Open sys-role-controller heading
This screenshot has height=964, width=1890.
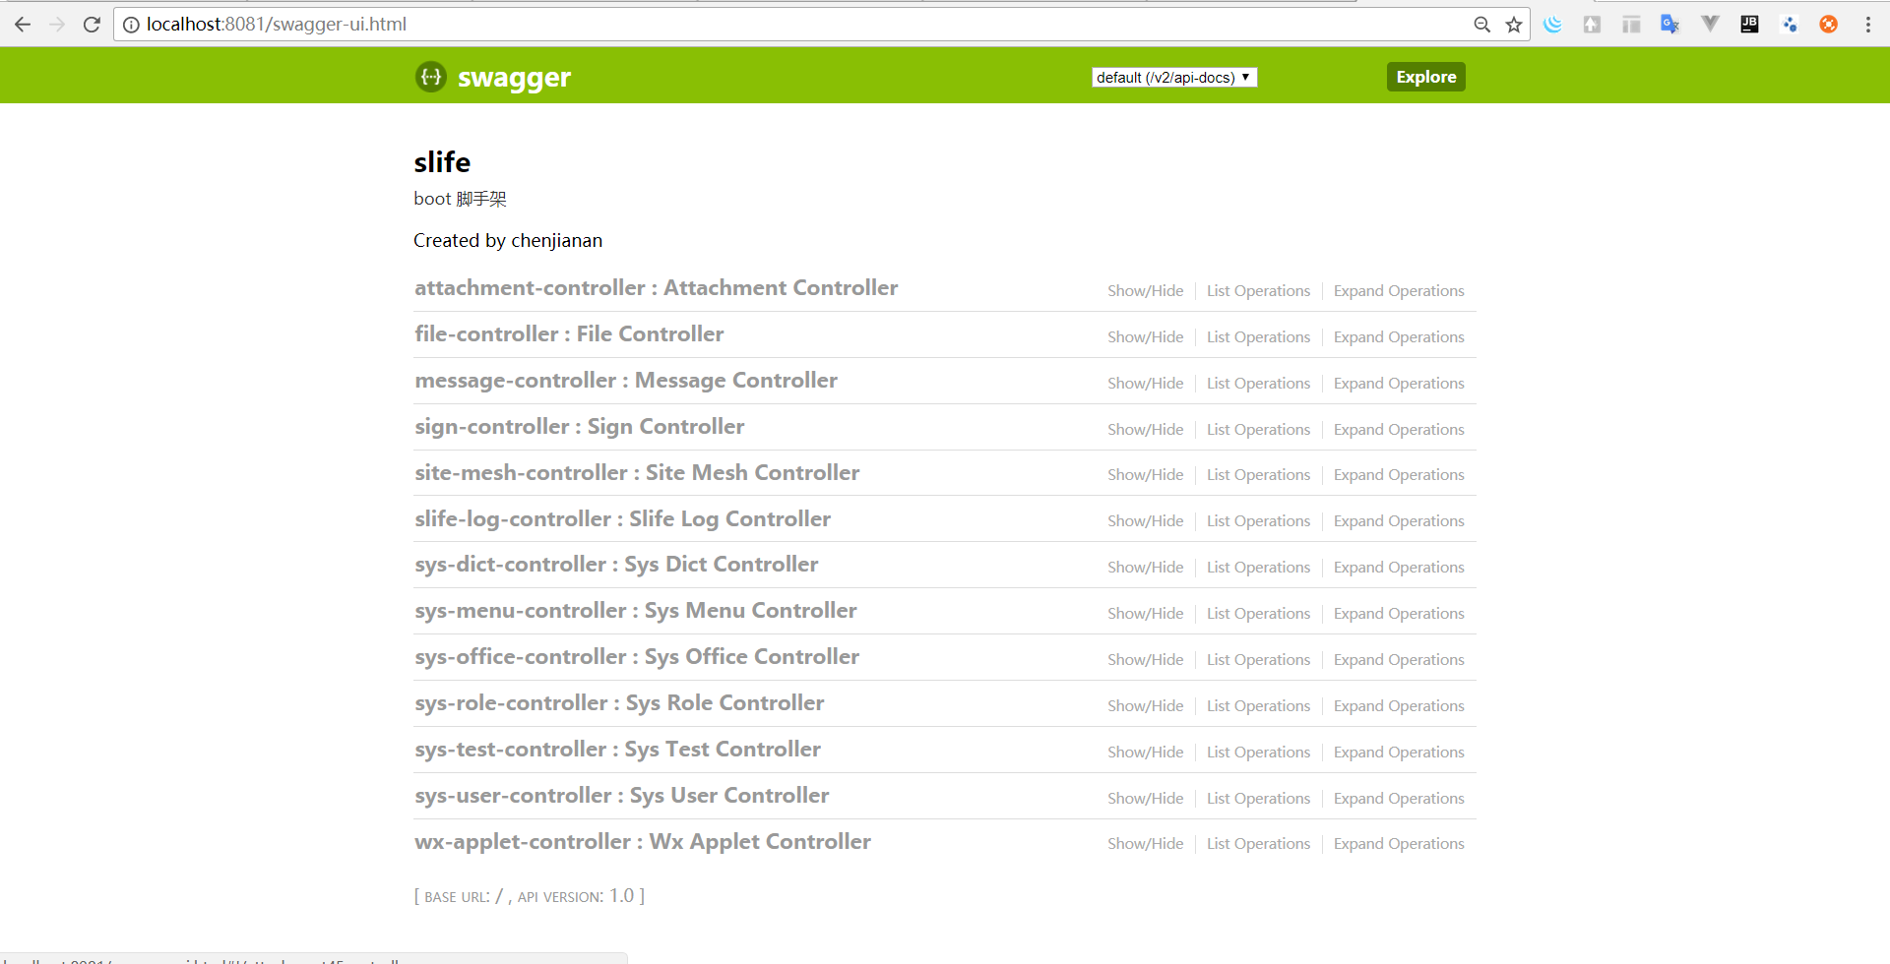click(619, 703)
